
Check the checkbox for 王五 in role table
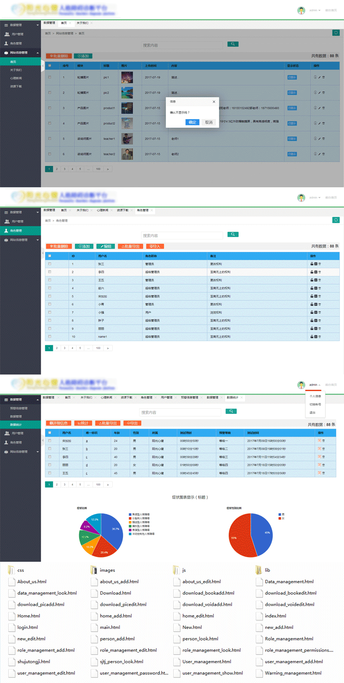[x=49, y=280]
